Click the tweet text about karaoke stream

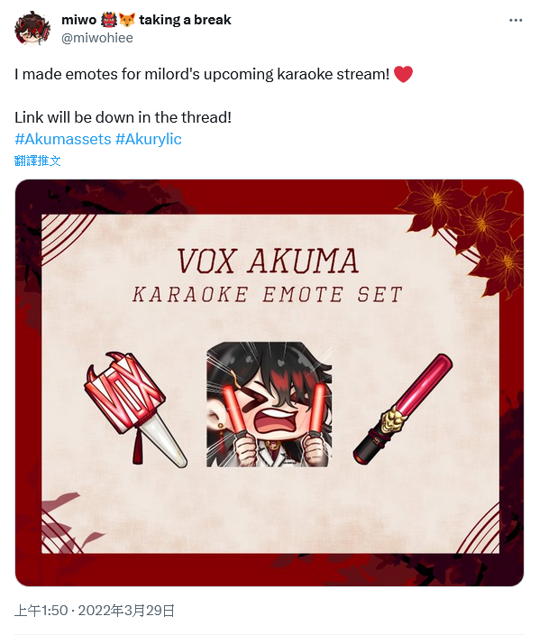tap(202, 75)
